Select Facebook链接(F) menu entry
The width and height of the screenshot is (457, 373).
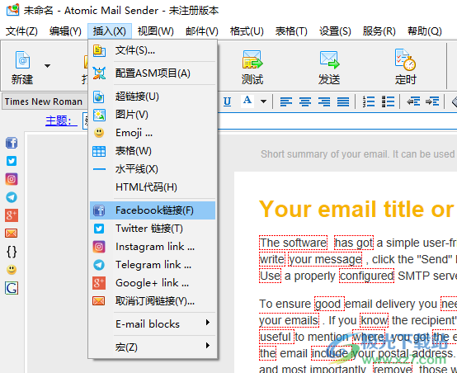click(x=153, y=210)
